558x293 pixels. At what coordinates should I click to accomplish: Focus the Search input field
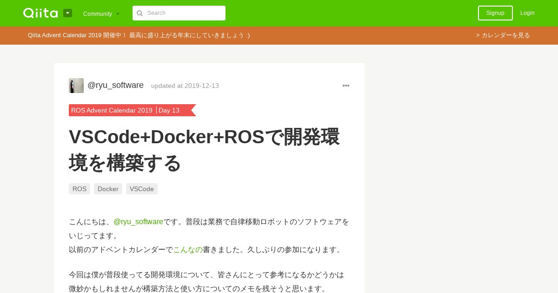[179, 13]
